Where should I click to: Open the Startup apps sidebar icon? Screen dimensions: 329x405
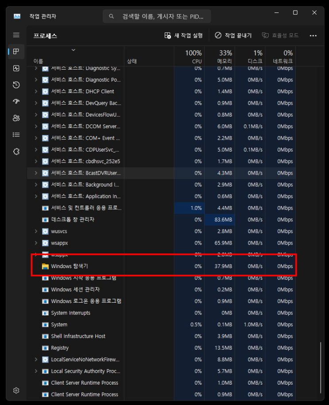(16, 101)
